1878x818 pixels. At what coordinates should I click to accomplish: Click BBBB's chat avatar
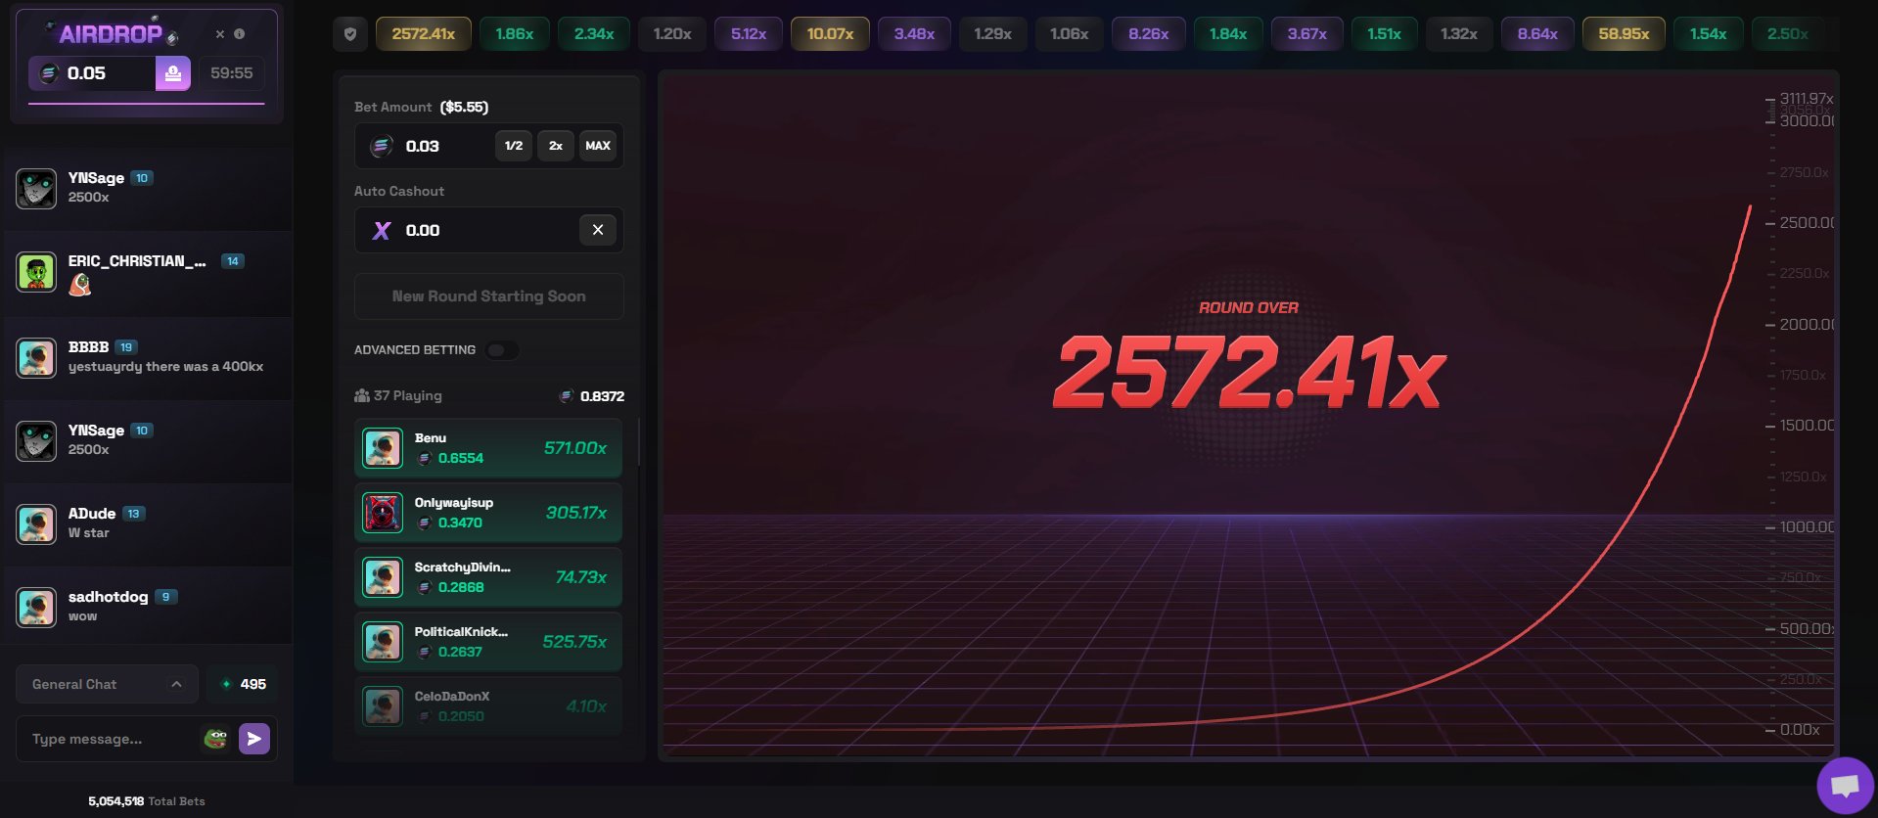point(36,358)
